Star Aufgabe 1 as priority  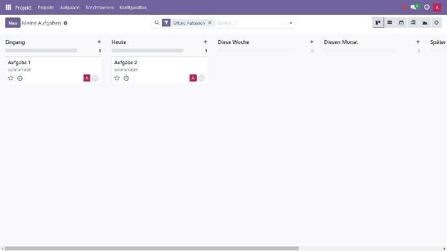pyautogui.click(x=10, y=78)
